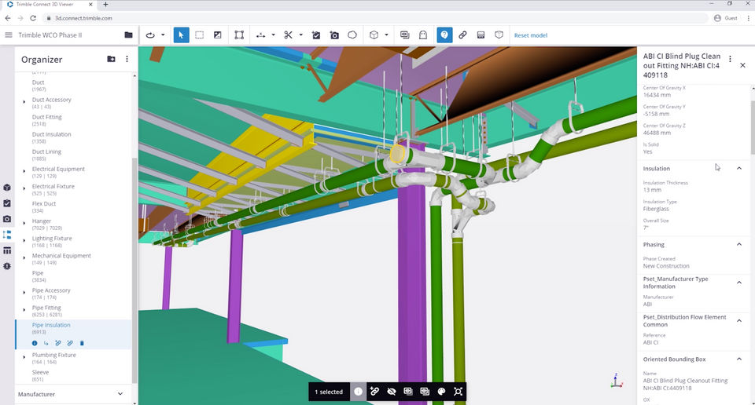Expand the Electrical Equipment tree node
Viewport: 755px width, 405px height.
(24, 170)
